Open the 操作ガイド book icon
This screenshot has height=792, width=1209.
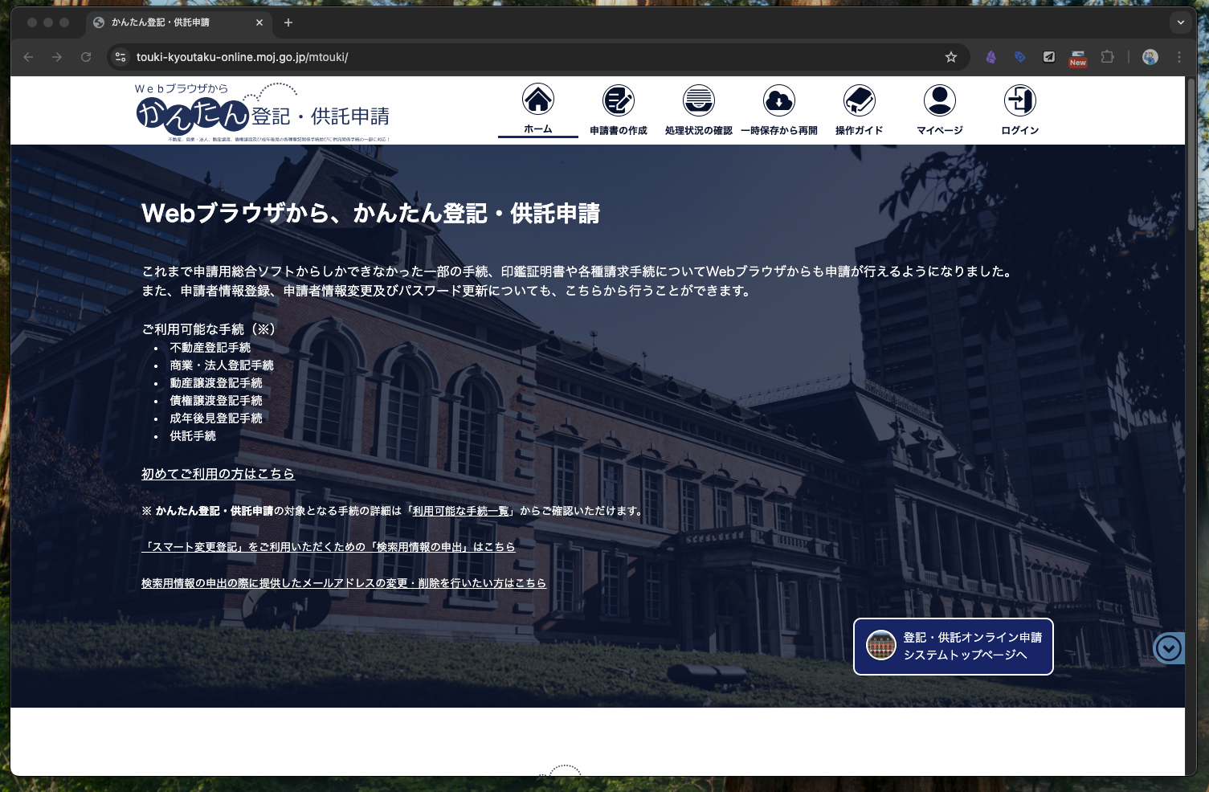(x=859, y=100)
